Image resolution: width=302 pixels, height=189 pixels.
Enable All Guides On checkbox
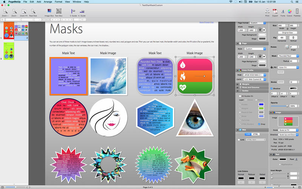240,96
